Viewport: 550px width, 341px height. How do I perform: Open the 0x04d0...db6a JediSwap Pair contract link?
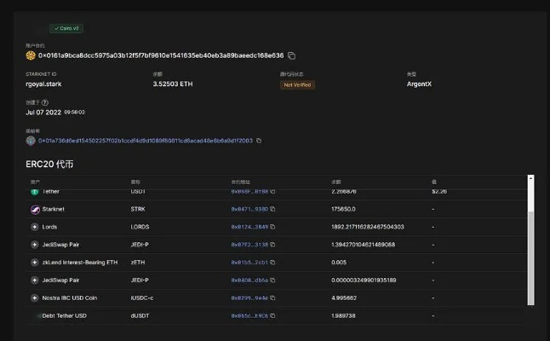[x=249, y=280]
